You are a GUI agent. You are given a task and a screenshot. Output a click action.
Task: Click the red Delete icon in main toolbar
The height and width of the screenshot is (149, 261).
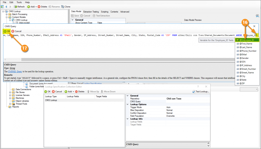(x=39, y=7)
